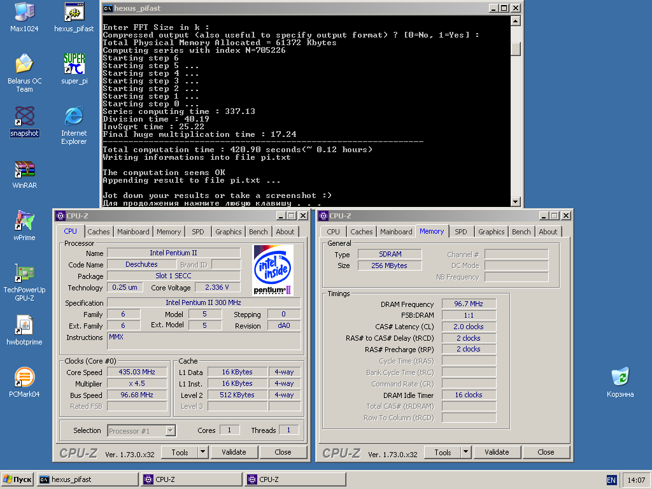Click the right CPU-Z window title icon

pos(323,216)
